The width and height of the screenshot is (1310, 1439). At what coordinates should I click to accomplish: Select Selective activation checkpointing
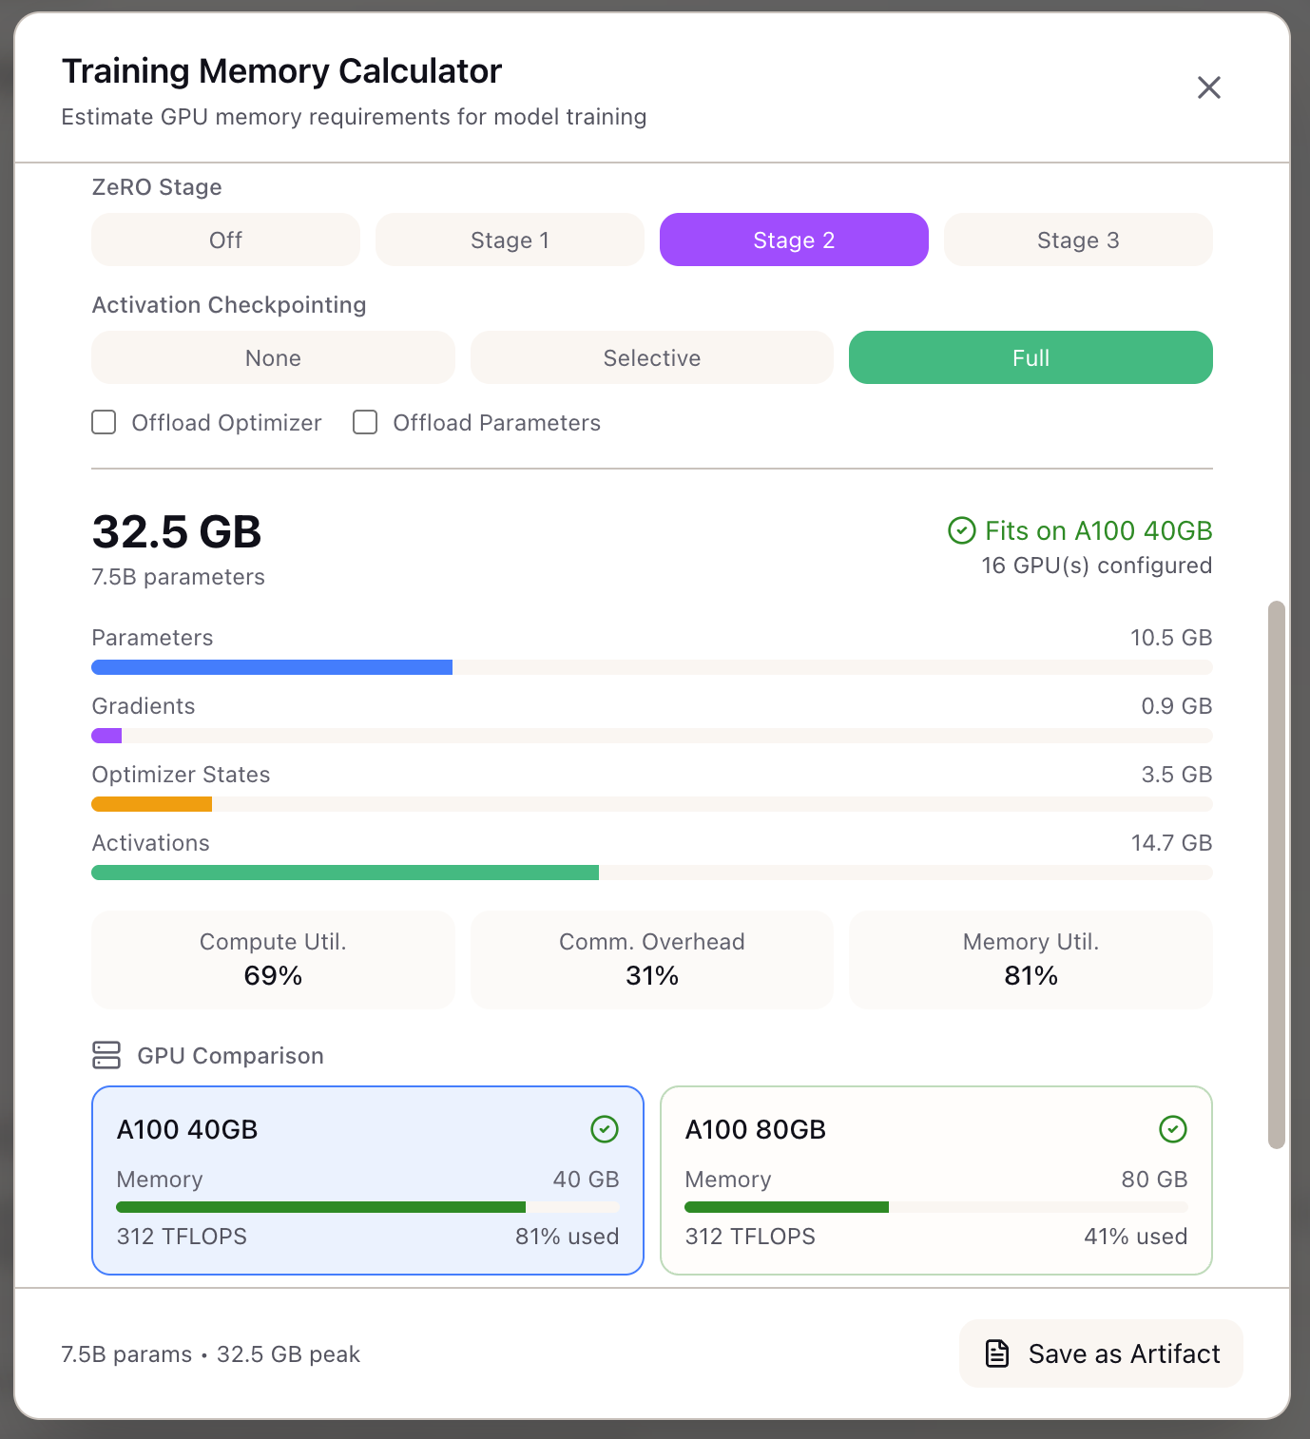point(651,357)
